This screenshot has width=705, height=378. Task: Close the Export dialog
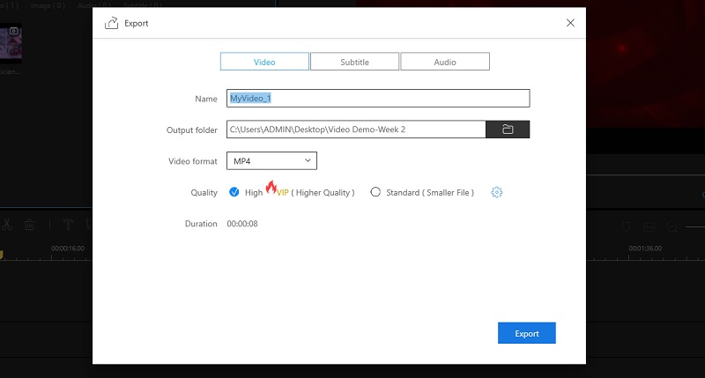[x=570, y=23]
